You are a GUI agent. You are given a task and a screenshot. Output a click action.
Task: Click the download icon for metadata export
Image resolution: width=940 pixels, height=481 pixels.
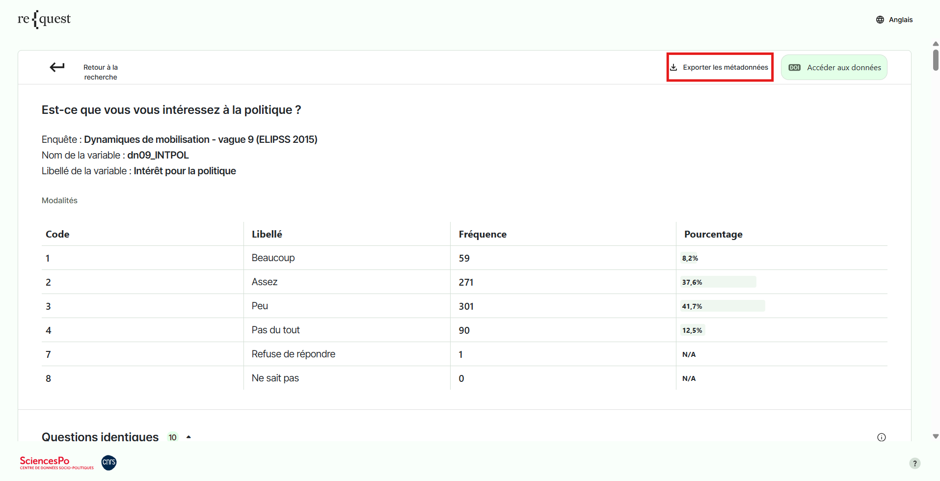[x=674, y=67]
